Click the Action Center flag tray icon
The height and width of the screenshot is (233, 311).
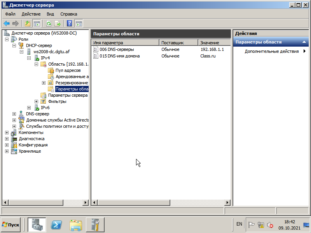tap(252, 225)
